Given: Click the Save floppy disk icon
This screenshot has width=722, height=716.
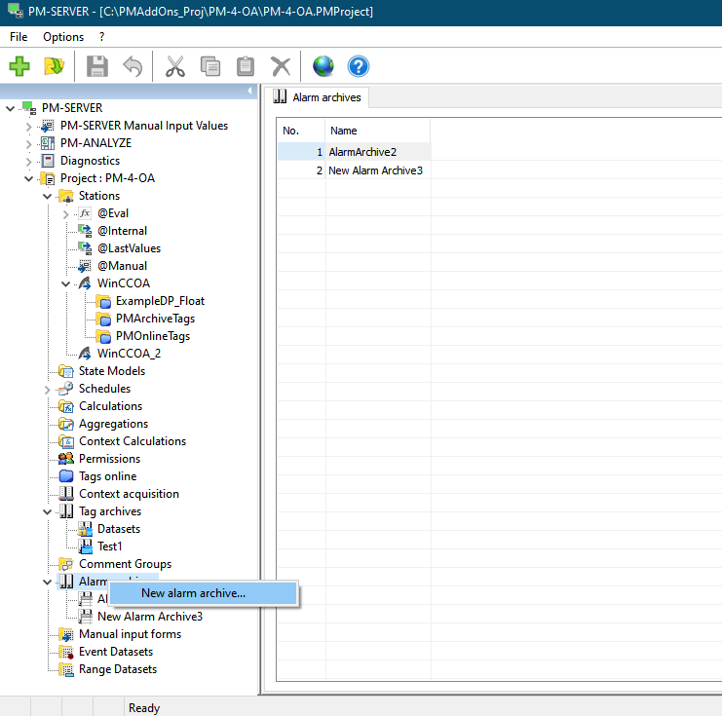Looking at the screenshot, I should click(97, 66).
